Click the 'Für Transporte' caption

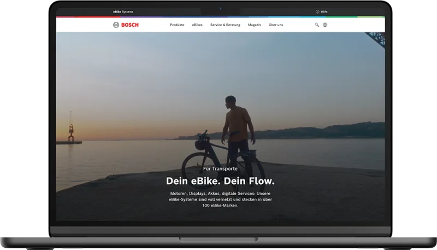tap(220, 169)
